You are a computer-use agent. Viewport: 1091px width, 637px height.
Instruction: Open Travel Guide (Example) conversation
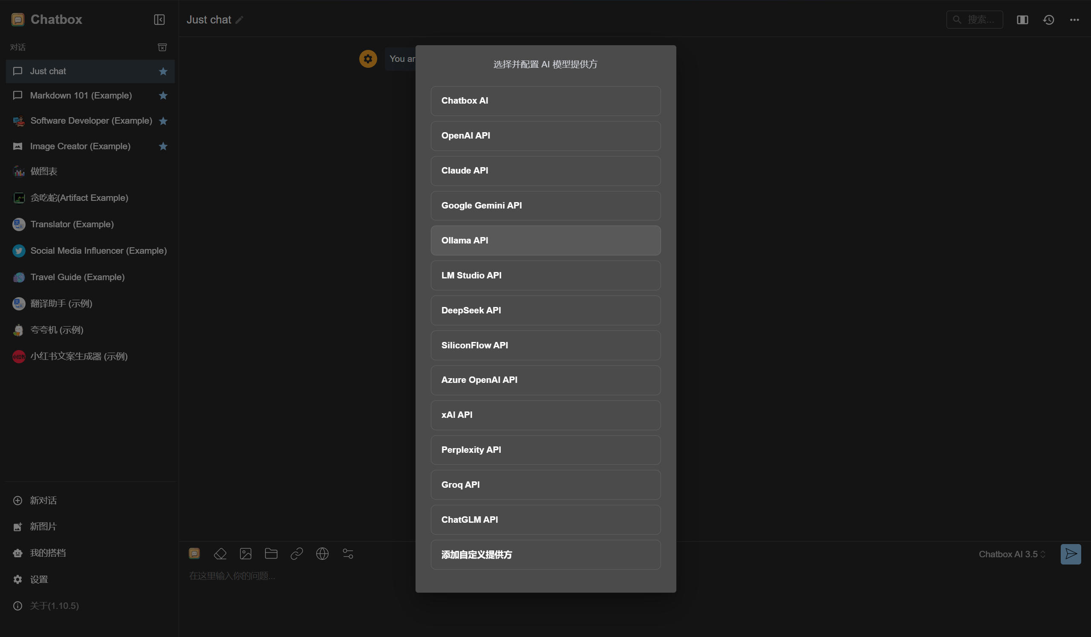90,277
